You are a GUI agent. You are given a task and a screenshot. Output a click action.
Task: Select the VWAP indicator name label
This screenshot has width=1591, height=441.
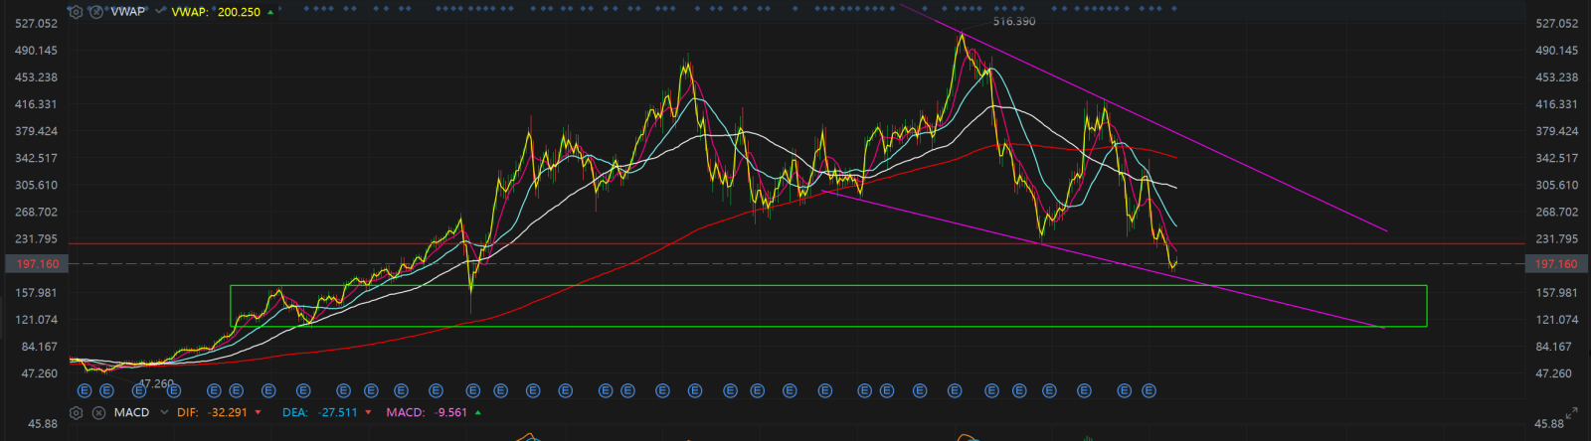click(126, 12)
